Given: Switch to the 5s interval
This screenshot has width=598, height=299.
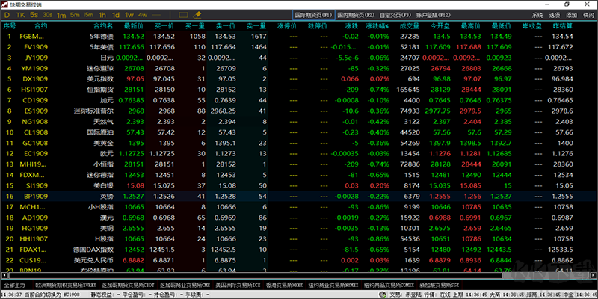Looking at the screenshot, I should (x=34, y=15).
